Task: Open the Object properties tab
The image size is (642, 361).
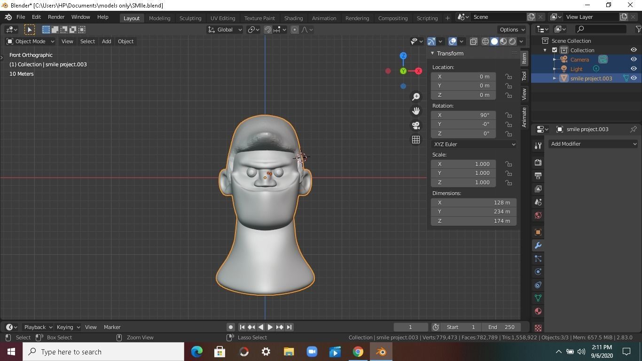Action: pos(538,232)
